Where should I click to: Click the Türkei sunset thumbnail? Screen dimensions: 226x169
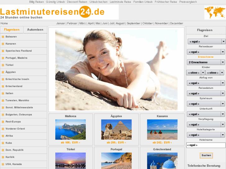(71, 161)
